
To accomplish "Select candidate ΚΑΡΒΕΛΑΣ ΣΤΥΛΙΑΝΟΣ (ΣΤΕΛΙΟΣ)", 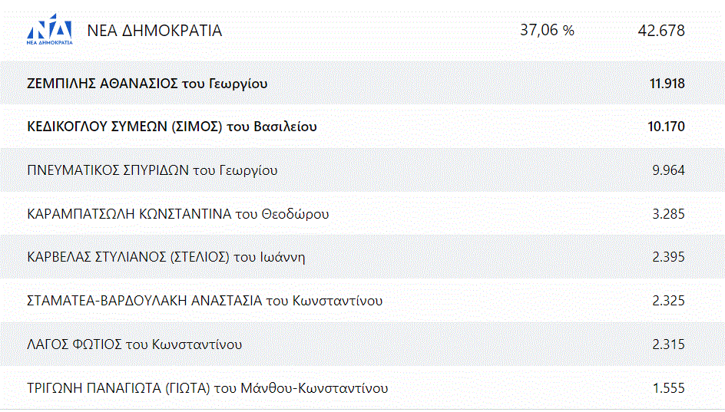I will [166, 257].
